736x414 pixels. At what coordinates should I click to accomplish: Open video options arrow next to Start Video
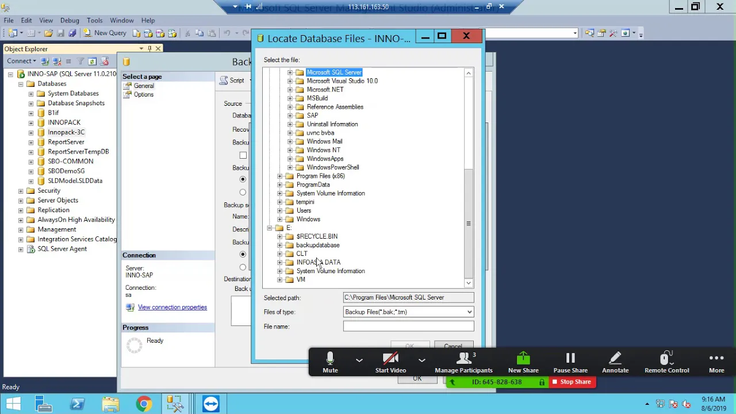pyautogui.click(x=421, y=360)
